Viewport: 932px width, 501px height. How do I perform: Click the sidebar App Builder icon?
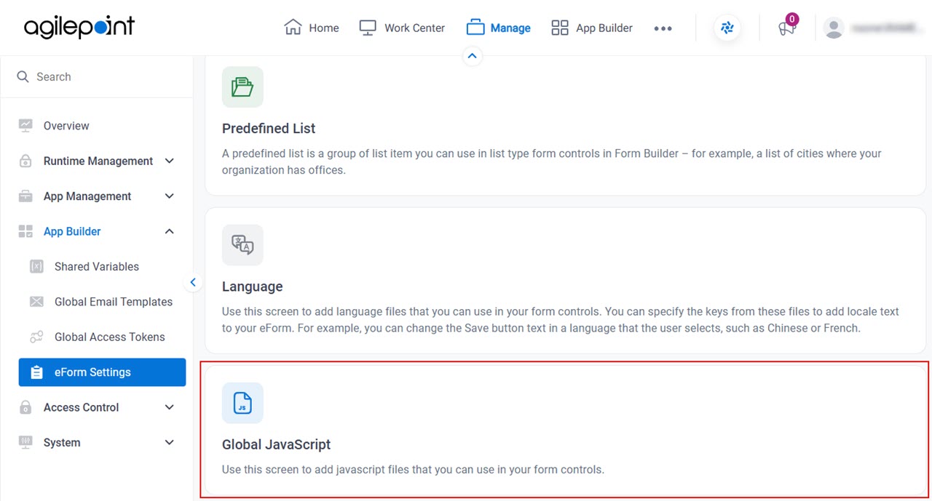(x=25, y=231)
